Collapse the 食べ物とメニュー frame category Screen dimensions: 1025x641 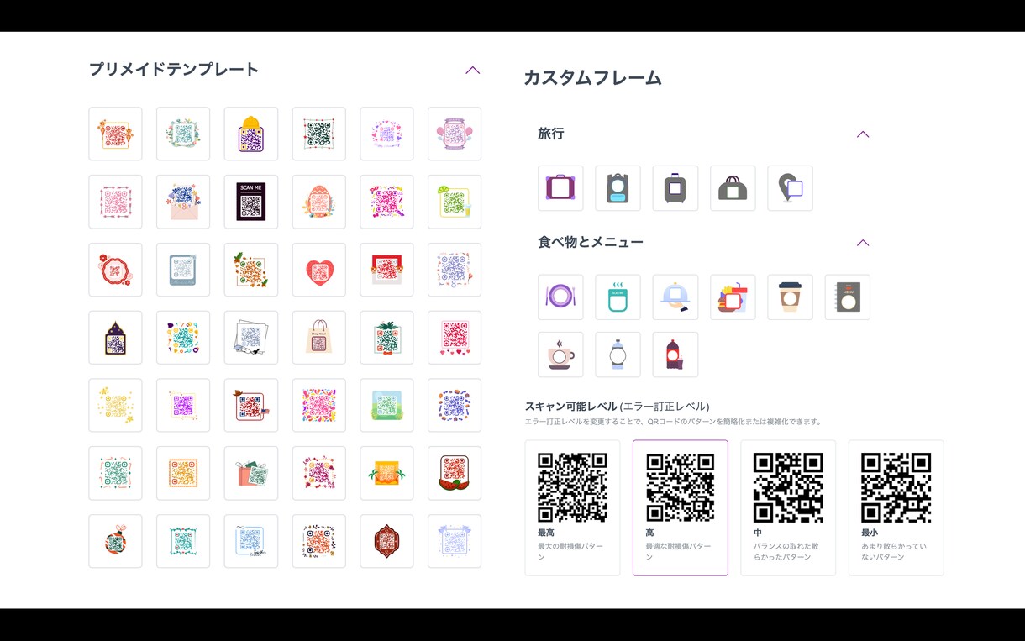(x=862, y=243)
